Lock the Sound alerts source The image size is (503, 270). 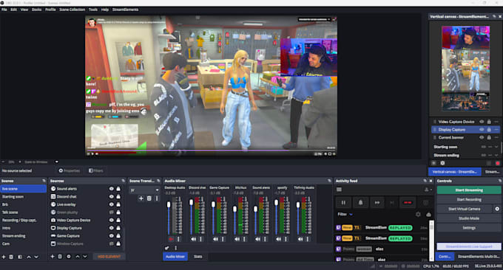coord(118,189)
